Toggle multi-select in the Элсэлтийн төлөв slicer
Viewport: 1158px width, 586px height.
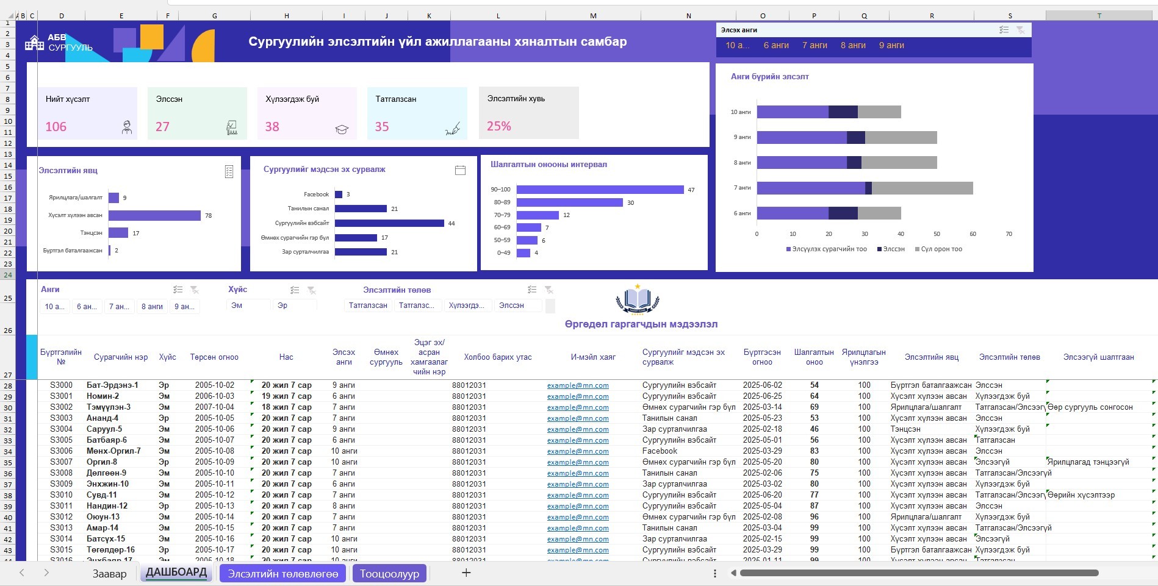[532, 290]
